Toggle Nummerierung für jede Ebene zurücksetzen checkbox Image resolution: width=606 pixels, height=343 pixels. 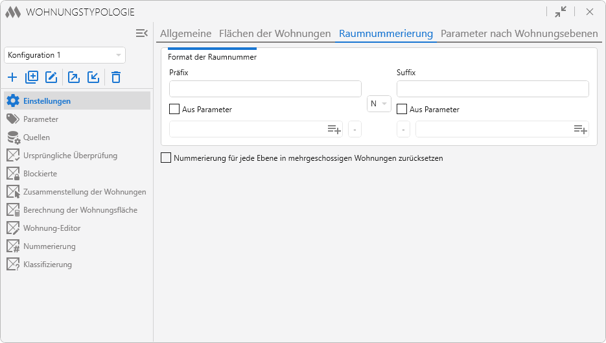(166, 158)
